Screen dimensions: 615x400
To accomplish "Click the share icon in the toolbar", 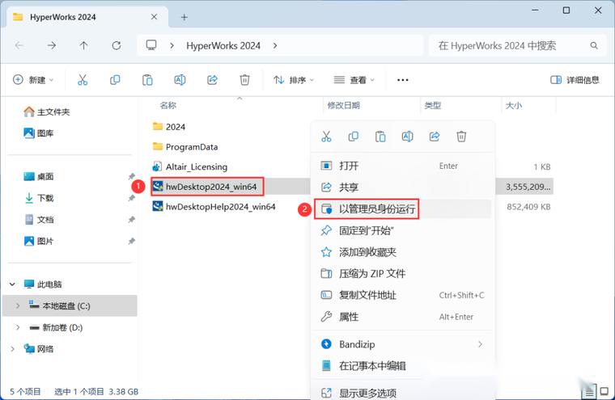I will 213,80.
